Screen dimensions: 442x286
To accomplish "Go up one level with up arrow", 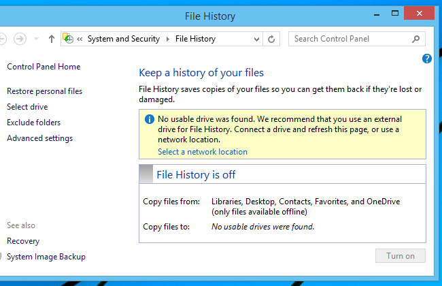I will [x=52, y=39].
